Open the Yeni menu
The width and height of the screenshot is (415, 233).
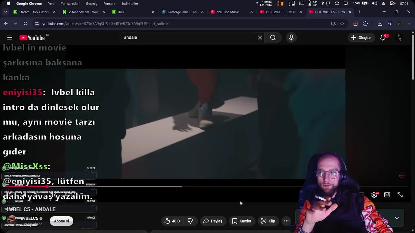(x=51, y=4)
